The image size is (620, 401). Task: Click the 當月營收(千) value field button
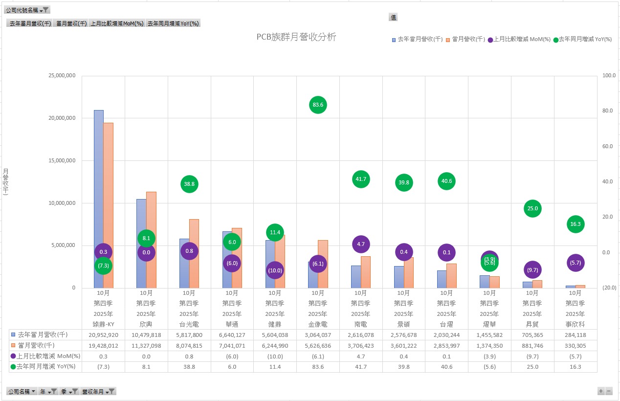pyautogui.click(x=71, y=23)
